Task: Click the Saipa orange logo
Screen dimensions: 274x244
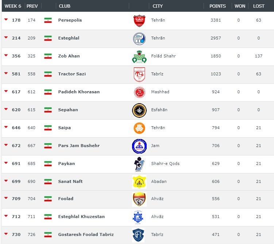Action: [139, 128]
